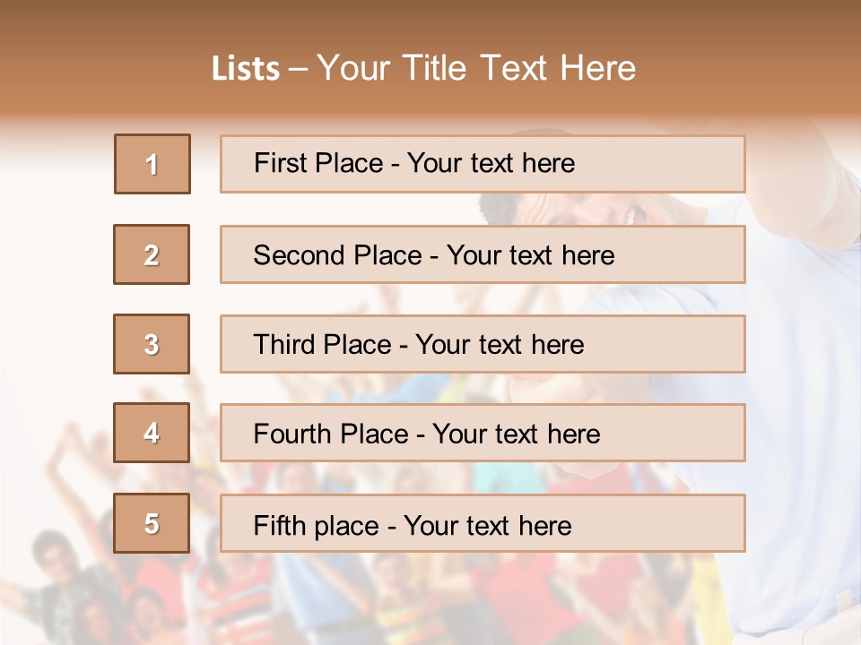Select the 'Third Place' text bar
861x645 pixels.
pyautogui.click(x=483, y=344)
